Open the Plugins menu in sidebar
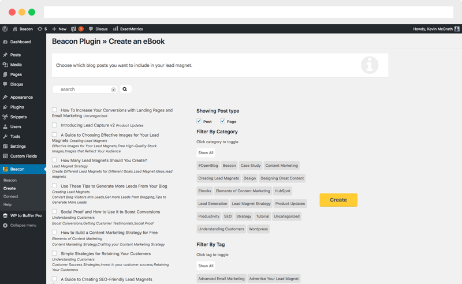Viewport: 462px width, 284px height. coord(17,107)
